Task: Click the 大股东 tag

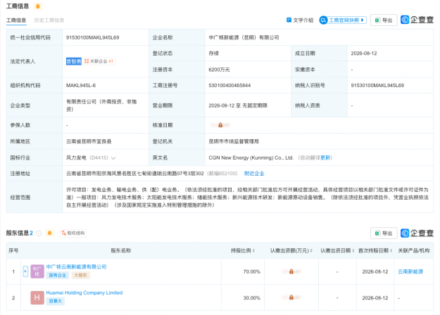Action: pyautogui.click(x=80, y=275)
